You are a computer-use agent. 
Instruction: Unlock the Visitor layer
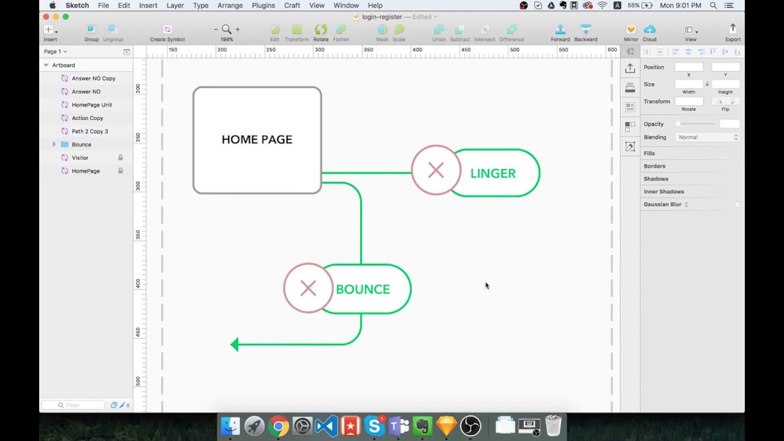(x=120, y=157)
